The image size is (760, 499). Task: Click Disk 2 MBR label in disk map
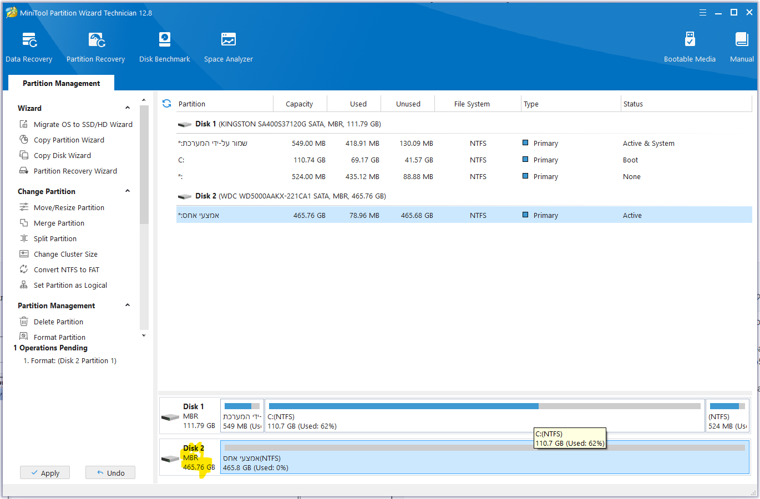click(x=190, y=457)
